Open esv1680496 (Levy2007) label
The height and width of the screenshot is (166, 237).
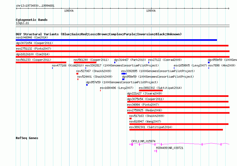tap(117, 88)
